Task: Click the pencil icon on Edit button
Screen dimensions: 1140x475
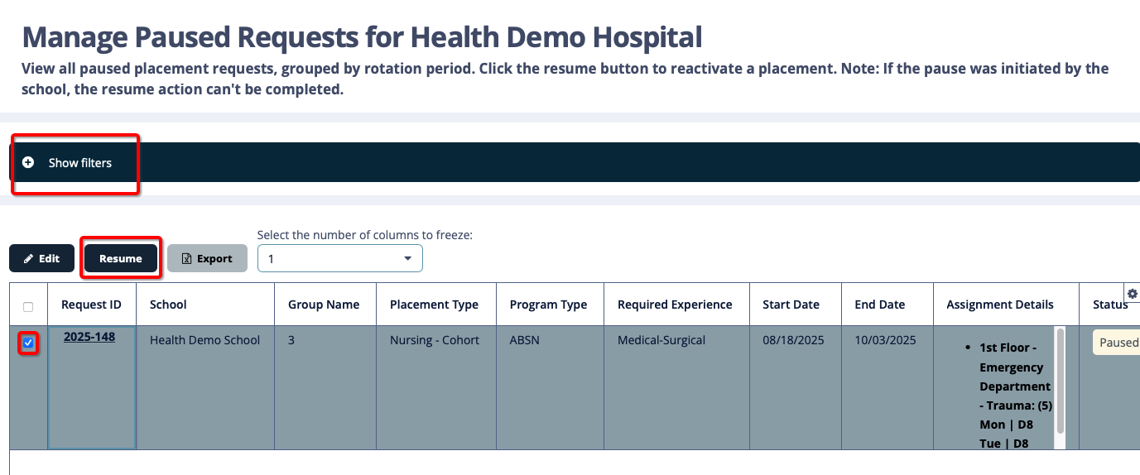Action: [x=28, y=258]
